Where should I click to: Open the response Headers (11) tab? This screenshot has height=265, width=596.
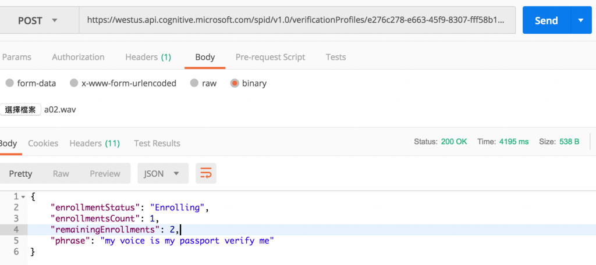coord(95,144)
